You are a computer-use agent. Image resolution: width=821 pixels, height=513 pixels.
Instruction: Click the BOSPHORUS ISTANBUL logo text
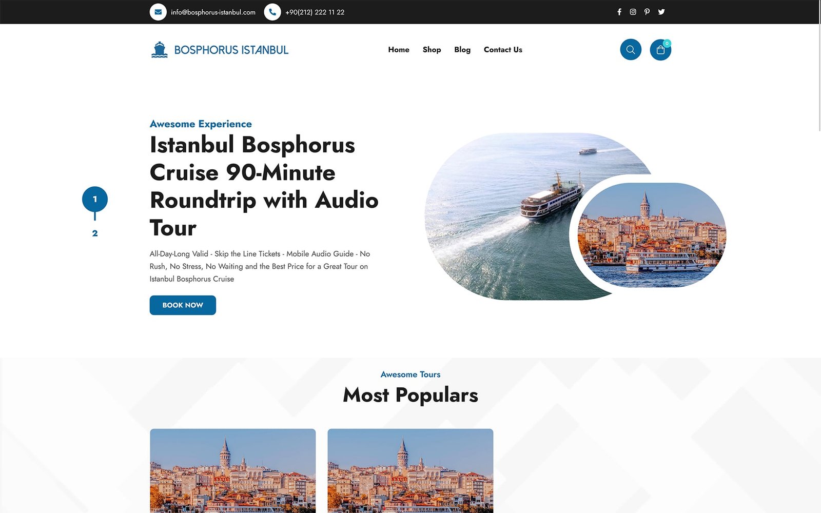pos(231,50)
